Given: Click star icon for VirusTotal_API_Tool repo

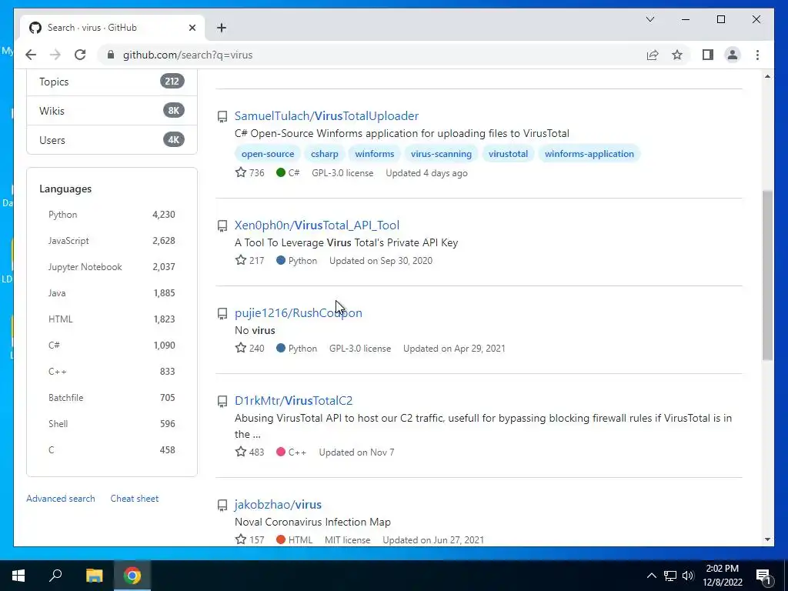Looking at the screenshot, I should pyautogui.click(x=241, y=260).
